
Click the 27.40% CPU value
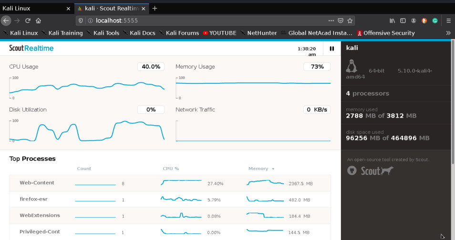215,184
